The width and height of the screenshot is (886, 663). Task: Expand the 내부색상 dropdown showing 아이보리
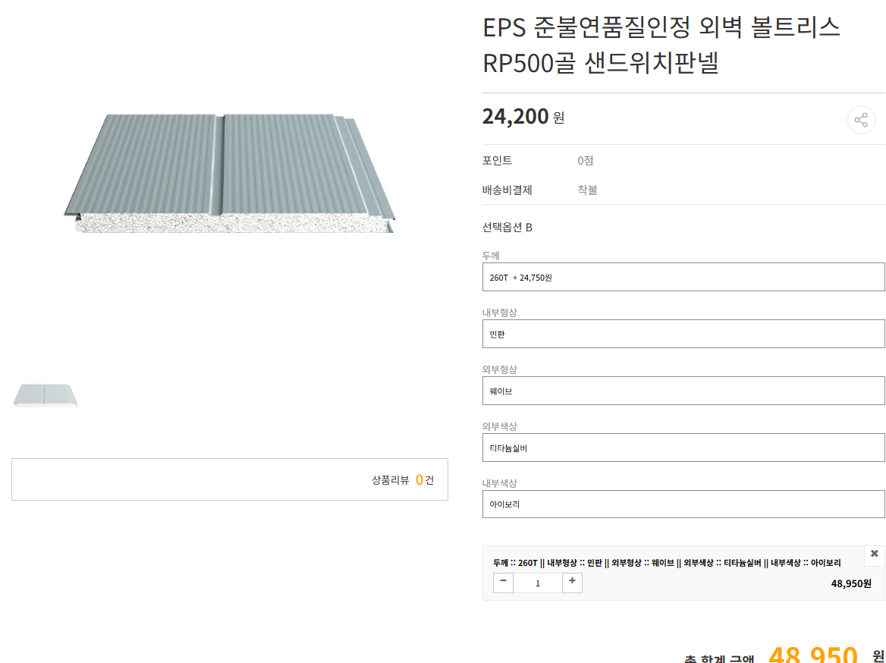[683, 504]
